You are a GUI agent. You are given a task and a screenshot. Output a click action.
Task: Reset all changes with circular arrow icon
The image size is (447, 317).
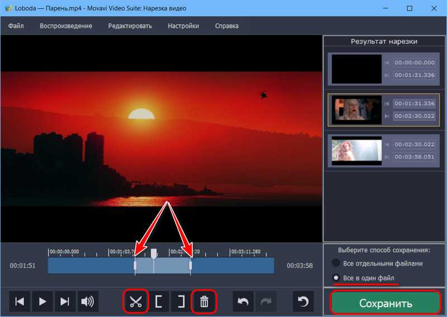[303, 301]
